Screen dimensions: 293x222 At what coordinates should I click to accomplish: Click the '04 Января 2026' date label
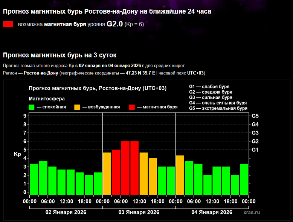coord(212,212)
